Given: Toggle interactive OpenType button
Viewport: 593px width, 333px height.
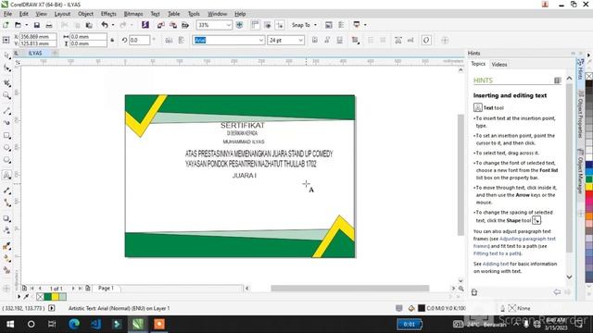Looking at the screenshot, I should tap(426, 40).
